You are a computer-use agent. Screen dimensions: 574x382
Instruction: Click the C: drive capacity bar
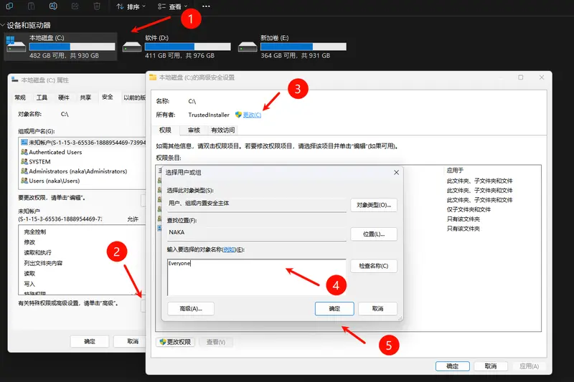point(72,47)
